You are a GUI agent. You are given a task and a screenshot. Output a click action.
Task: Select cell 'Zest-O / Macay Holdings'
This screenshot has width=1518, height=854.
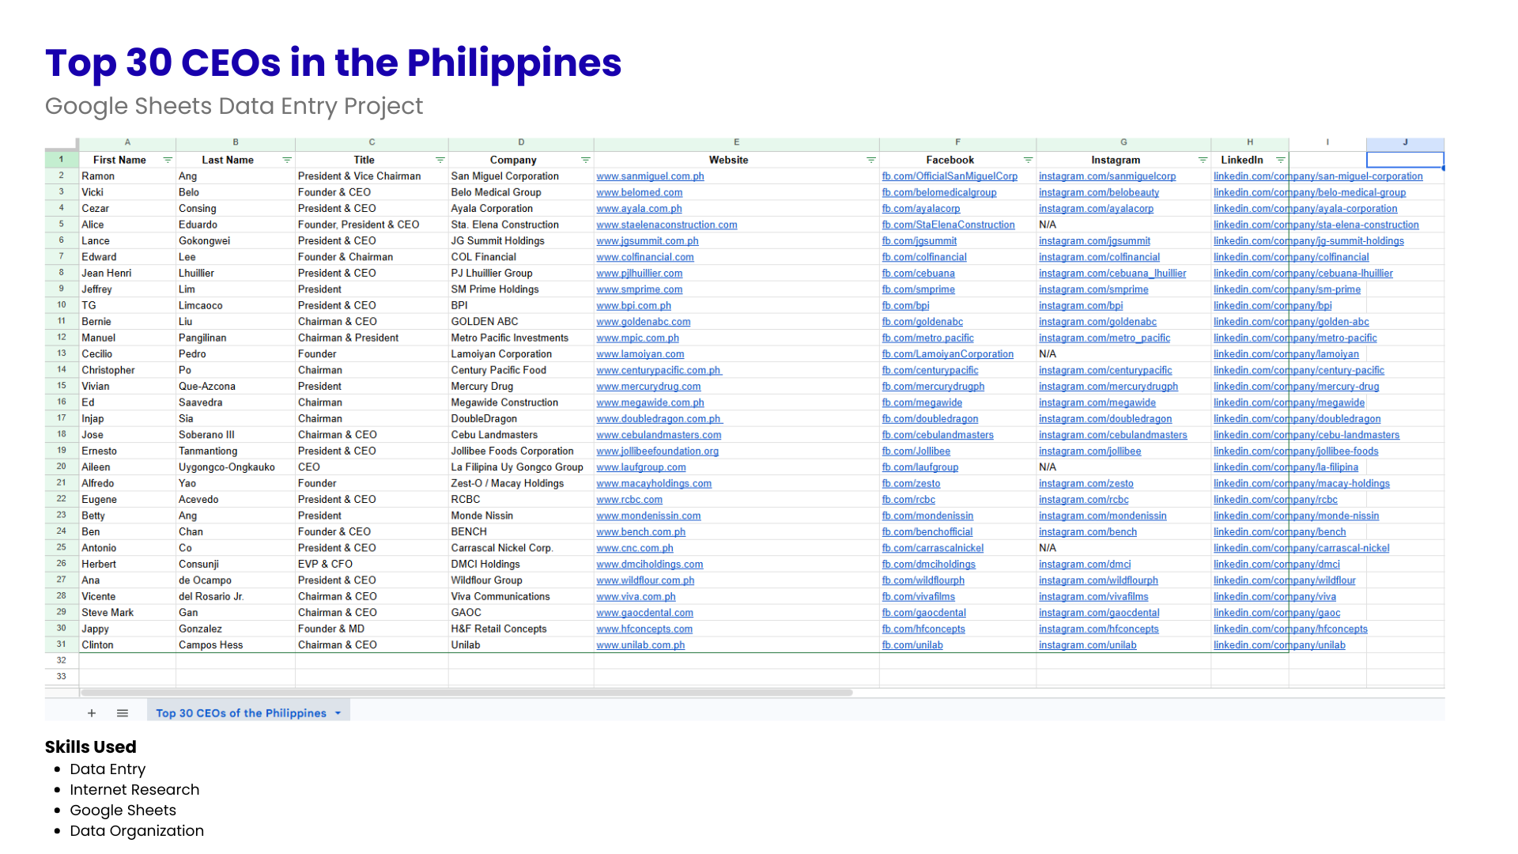coord(521,484)
